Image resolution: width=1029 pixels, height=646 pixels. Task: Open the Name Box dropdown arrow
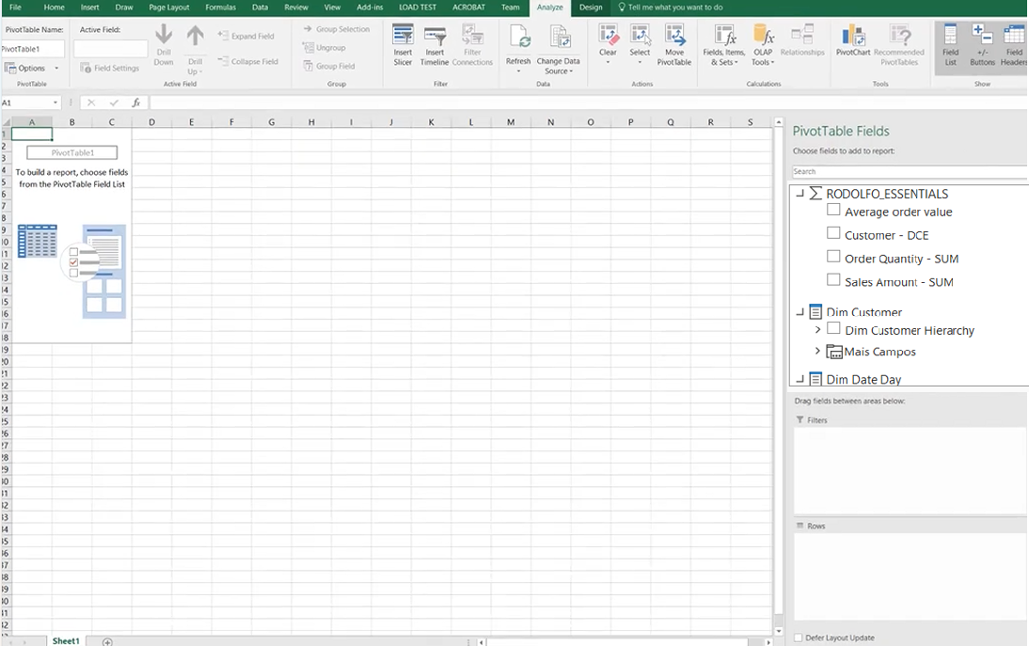click(55, 102)
